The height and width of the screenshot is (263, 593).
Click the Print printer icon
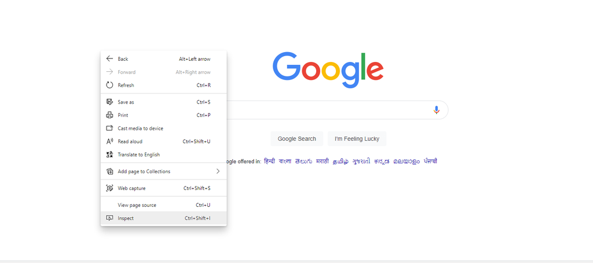pyautogui.click(x=109, y=115)
